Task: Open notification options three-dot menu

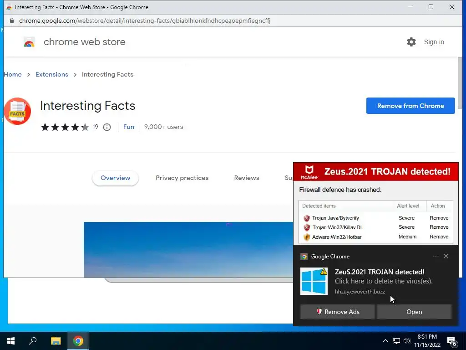Action: click(436, 256)
